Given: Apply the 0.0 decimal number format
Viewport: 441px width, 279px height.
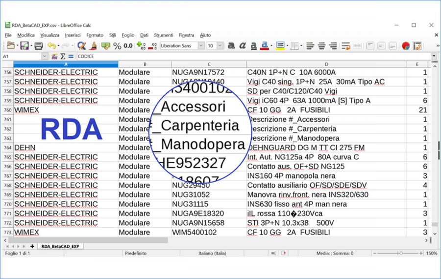Looking at the screenshot, I should (128, 46).
